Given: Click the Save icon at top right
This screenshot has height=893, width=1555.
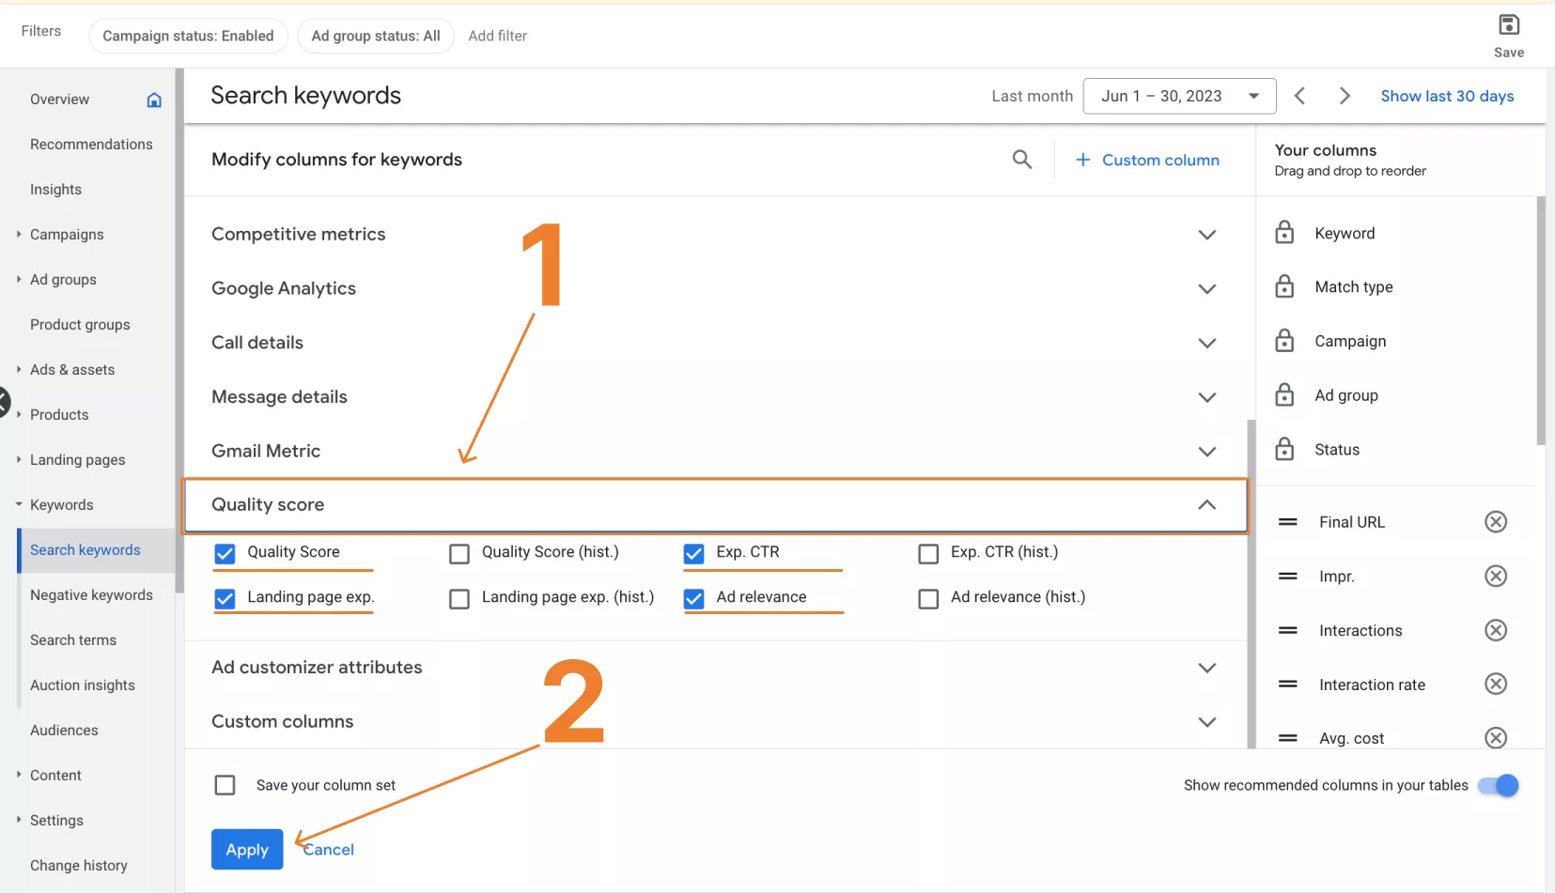Looking at the screenshot, I should (x=1508, y=26).
